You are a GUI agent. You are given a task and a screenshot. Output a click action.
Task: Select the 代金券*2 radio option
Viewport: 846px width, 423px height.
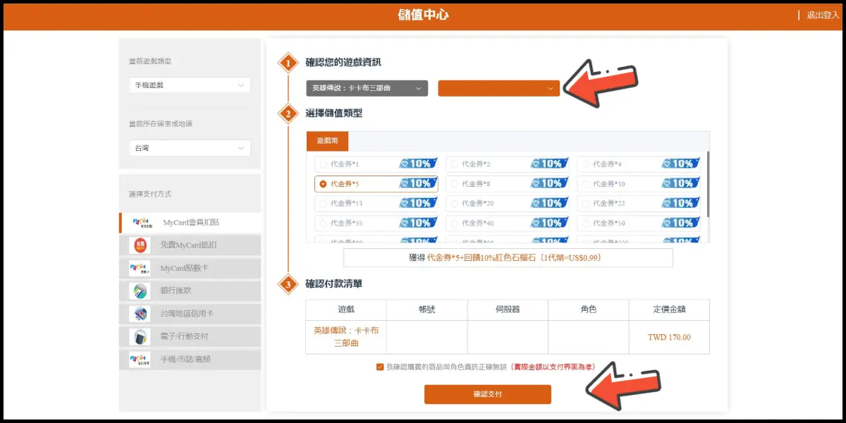pyautogui.click(x=454, y=164)
